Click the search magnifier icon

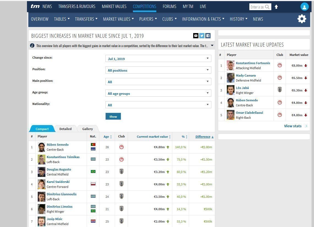point(267,7)
